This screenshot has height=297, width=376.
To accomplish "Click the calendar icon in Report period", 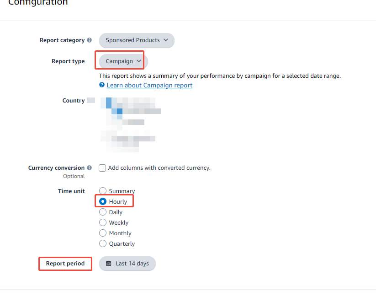I will point(109,264).
